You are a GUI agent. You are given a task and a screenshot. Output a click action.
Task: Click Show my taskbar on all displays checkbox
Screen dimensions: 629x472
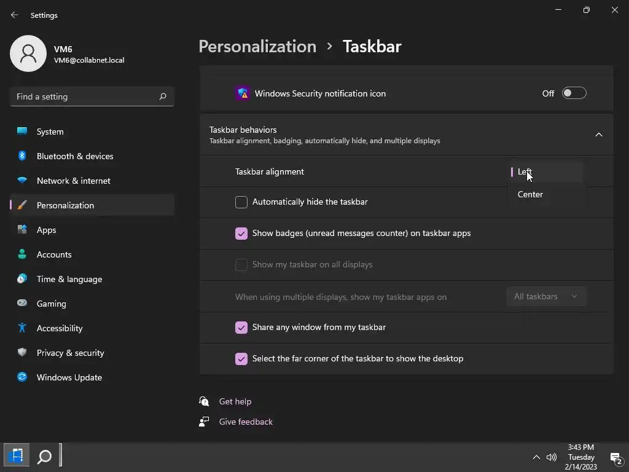pos(241,264)
